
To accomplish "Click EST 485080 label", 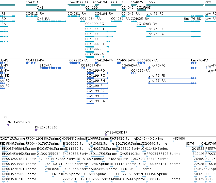I will (179, 139).
